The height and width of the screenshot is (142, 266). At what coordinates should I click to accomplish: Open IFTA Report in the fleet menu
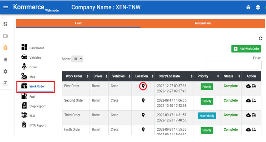[x=34, y=125]
